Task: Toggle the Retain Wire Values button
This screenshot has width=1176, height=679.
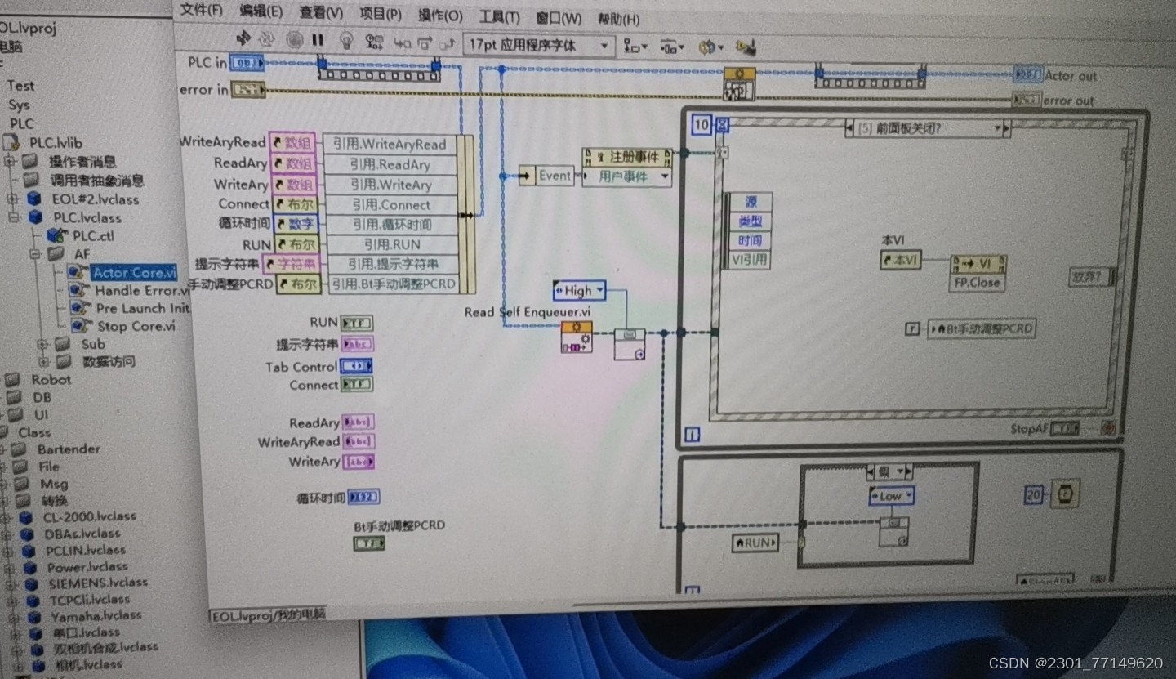Action: coord(373,42)
